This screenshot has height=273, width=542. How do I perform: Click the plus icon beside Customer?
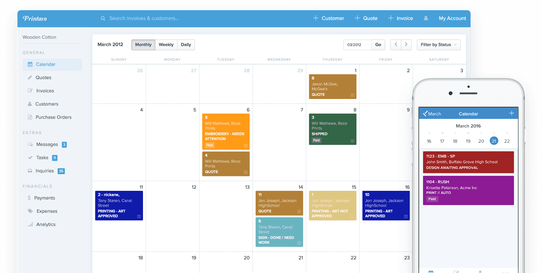coord(316,18)
